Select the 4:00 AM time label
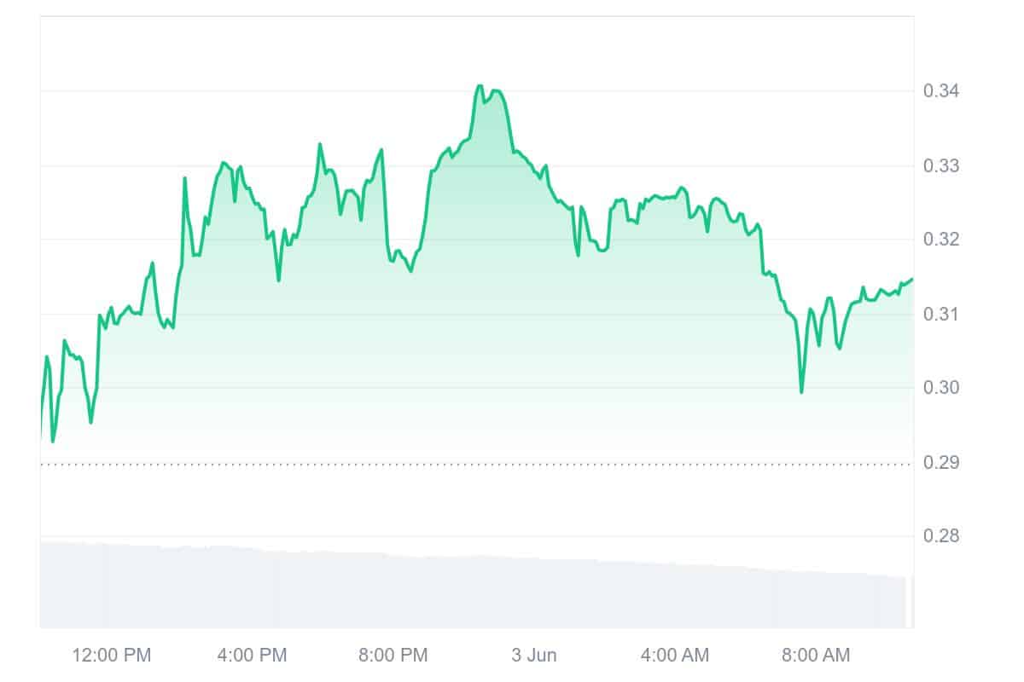The width and height of the screenshot is (1024, 682). click(675, 656)
